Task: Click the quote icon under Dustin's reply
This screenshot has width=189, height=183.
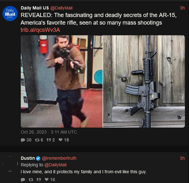Action: point(39,180)
